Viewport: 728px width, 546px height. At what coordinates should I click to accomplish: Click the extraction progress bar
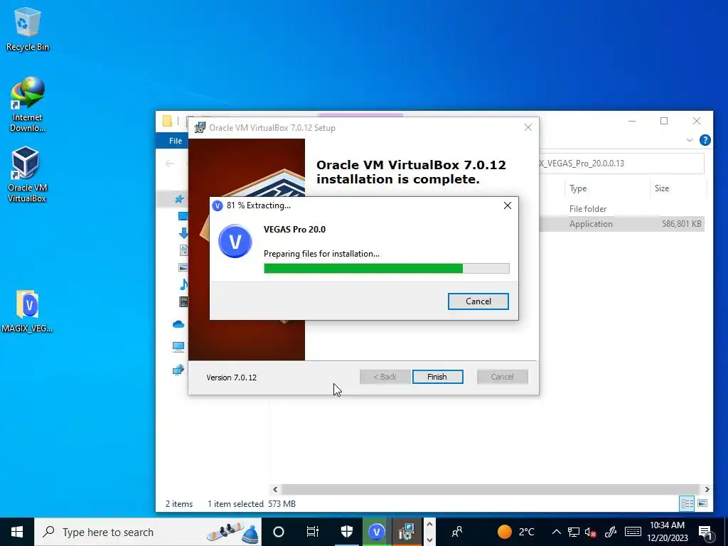tap(386, 268)
